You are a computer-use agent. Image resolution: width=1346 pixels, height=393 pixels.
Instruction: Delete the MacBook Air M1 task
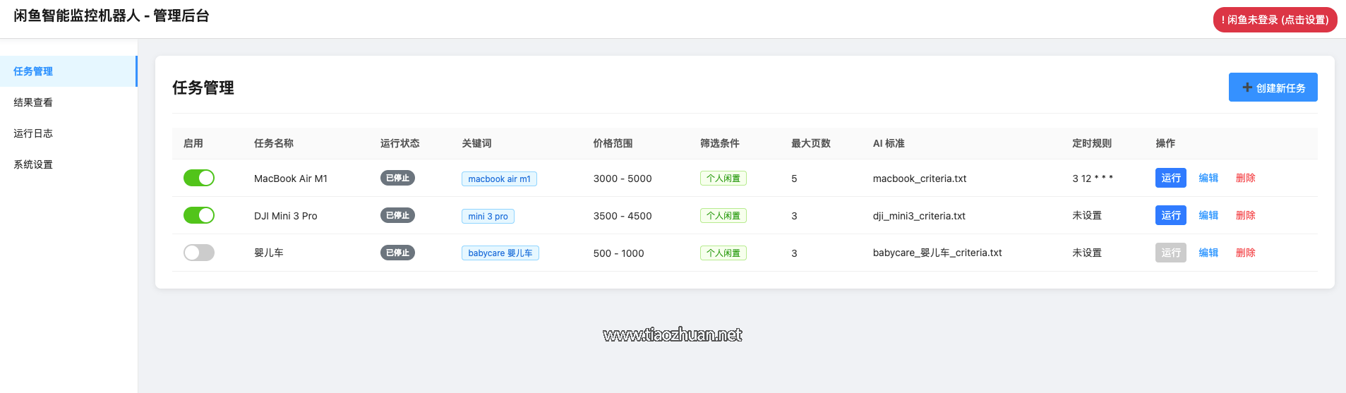(1246, 178)
